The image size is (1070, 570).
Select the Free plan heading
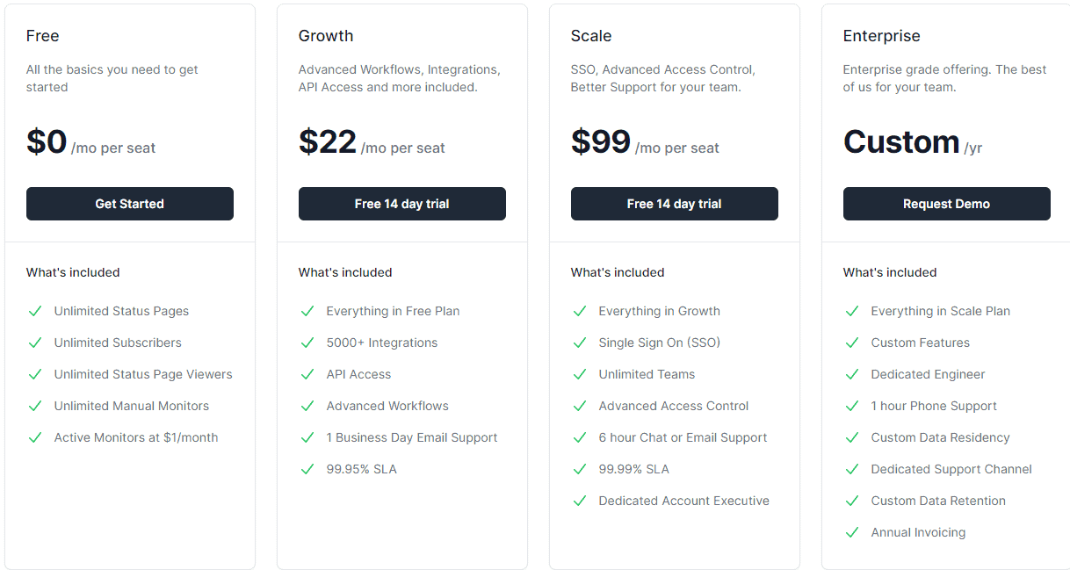pos(42,36)
